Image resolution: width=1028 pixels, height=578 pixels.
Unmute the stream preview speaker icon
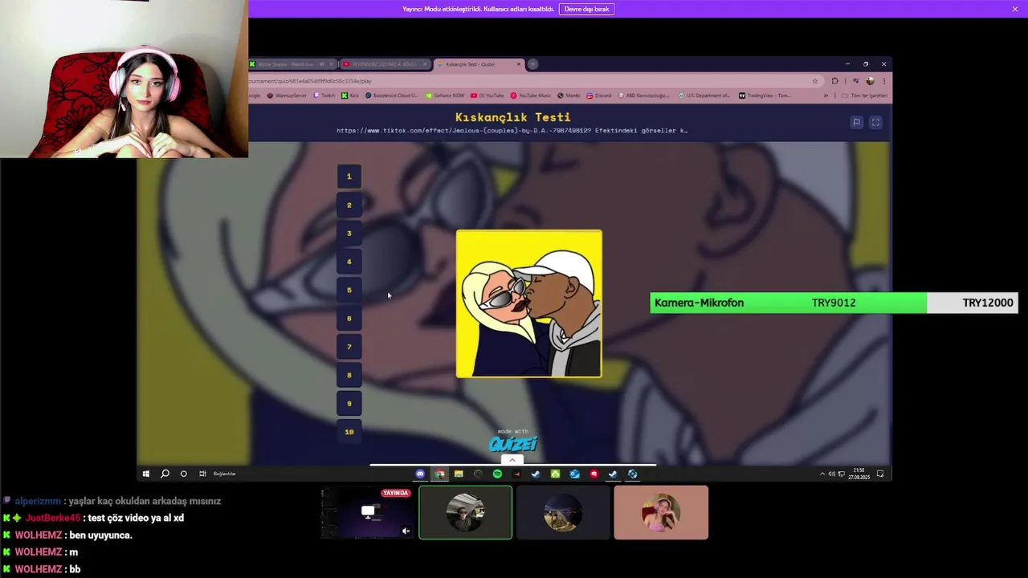click(x=406, y=531)
